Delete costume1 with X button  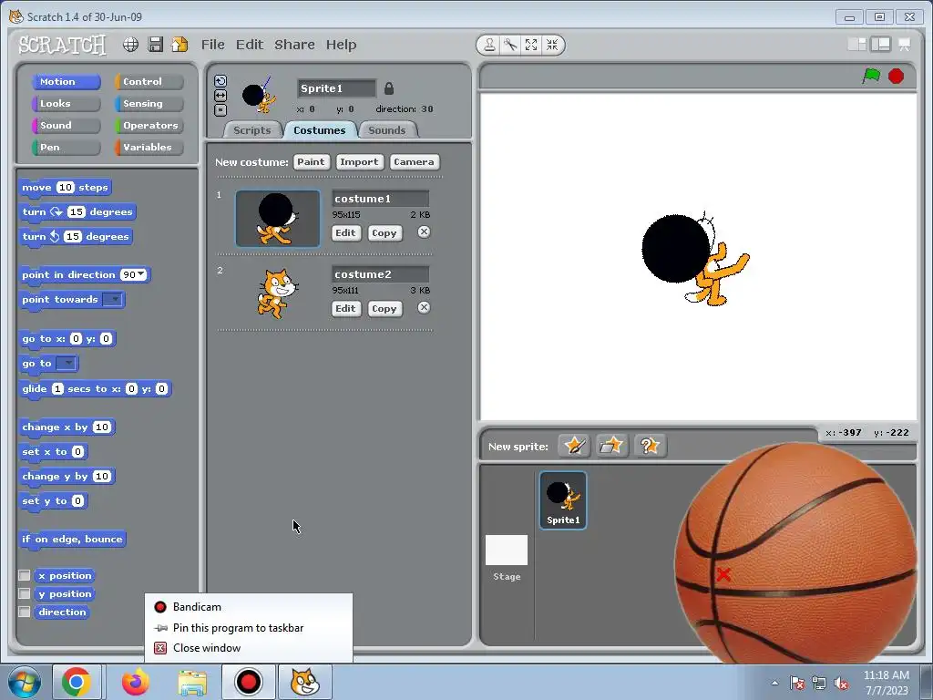pos(424,232)
